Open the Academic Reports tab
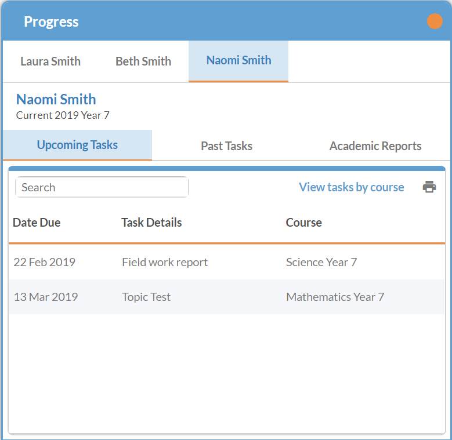Viewport: 452px width, 440px height. point(375,146)
